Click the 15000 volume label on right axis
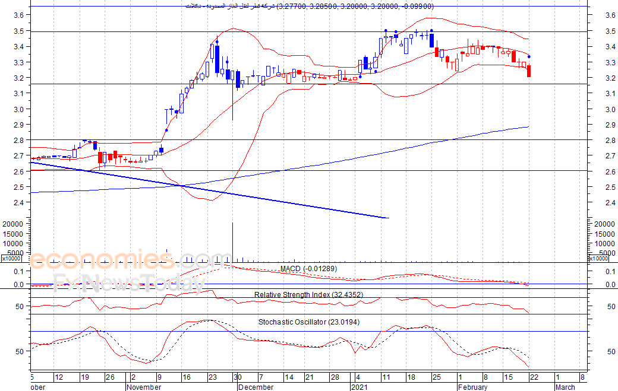This screenshot has width=618, height=391. click(x=604, y=234)
